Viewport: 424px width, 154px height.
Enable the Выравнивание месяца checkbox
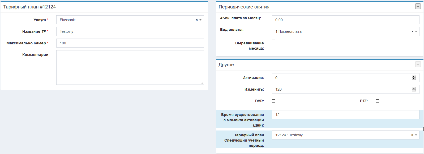tap(274, 41)
